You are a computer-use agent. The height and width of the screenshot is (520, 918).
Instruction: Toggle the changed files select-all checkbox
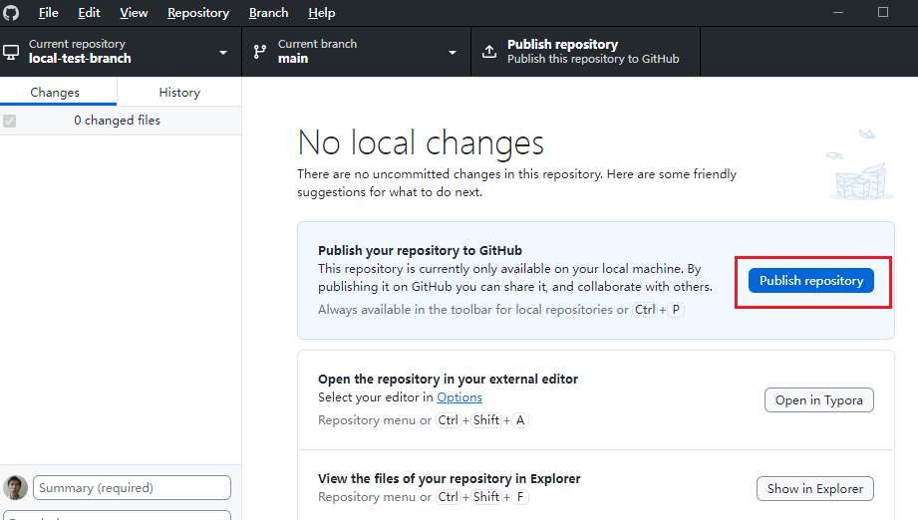point(9,122)
